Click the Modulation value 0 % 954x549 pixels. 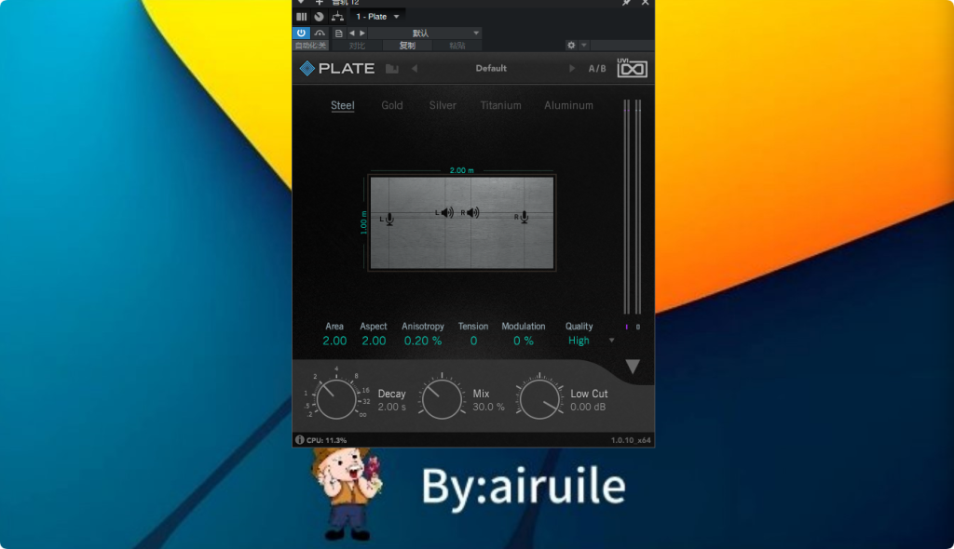524,341
